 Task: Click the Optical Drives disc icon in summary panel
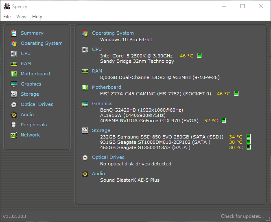point(85,158)
